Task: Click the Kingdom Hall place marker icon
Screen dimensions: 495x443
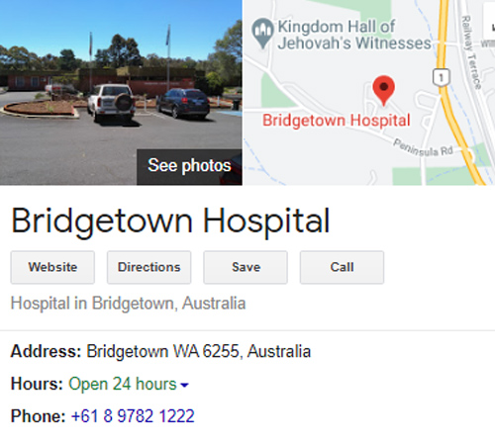Action: (262, 33)
